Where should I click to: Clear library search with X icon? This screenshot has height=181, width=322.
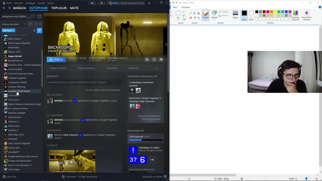pyautogui.click(x=34, y=30)
